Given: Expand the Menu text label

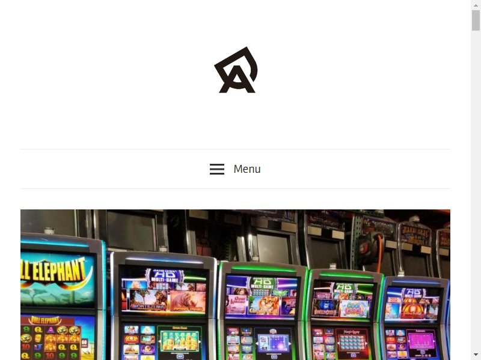Looking at the screenshot, I should (247, 169).
